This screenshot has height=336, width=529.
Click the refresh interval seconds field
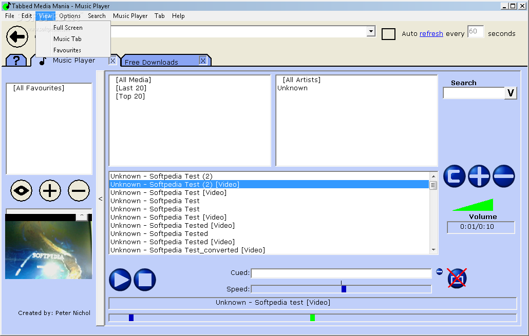click(476, 31)
